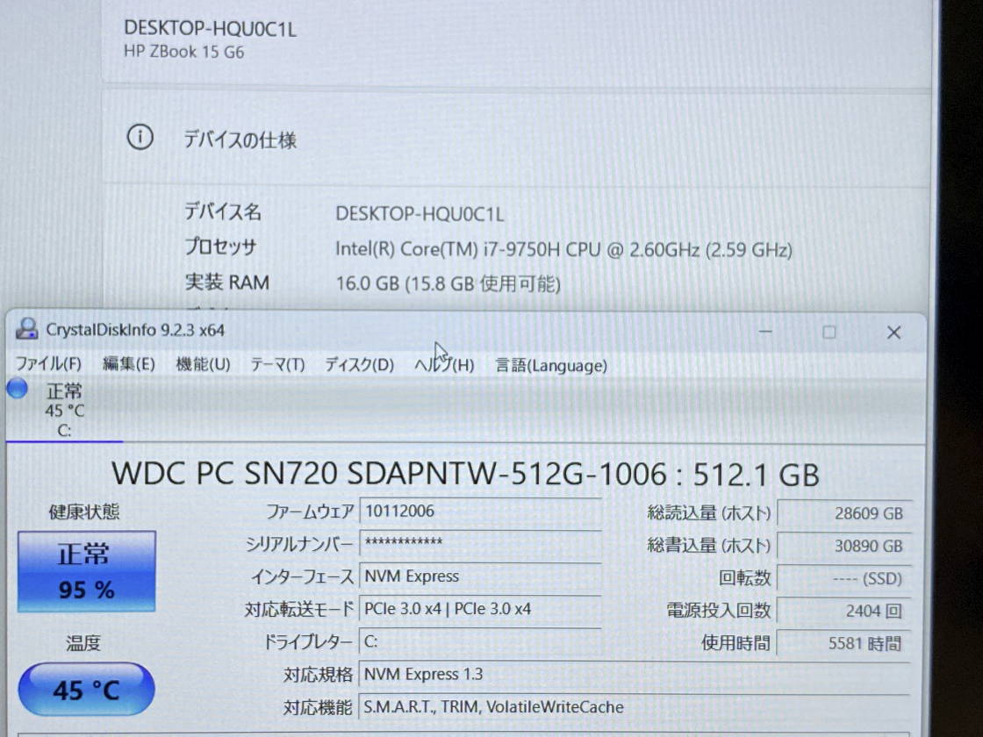Click the 総読込量 (ホスト) label
The height and width of the screenshot is (737, 983).
[x=709, y=513]
